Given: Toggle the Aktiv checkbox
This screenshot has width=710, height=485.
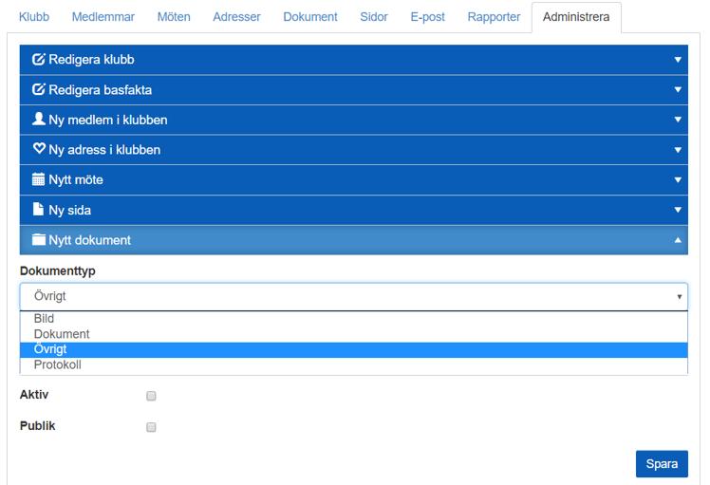Looking at the screenshot, I should click(x=151, y=396).
